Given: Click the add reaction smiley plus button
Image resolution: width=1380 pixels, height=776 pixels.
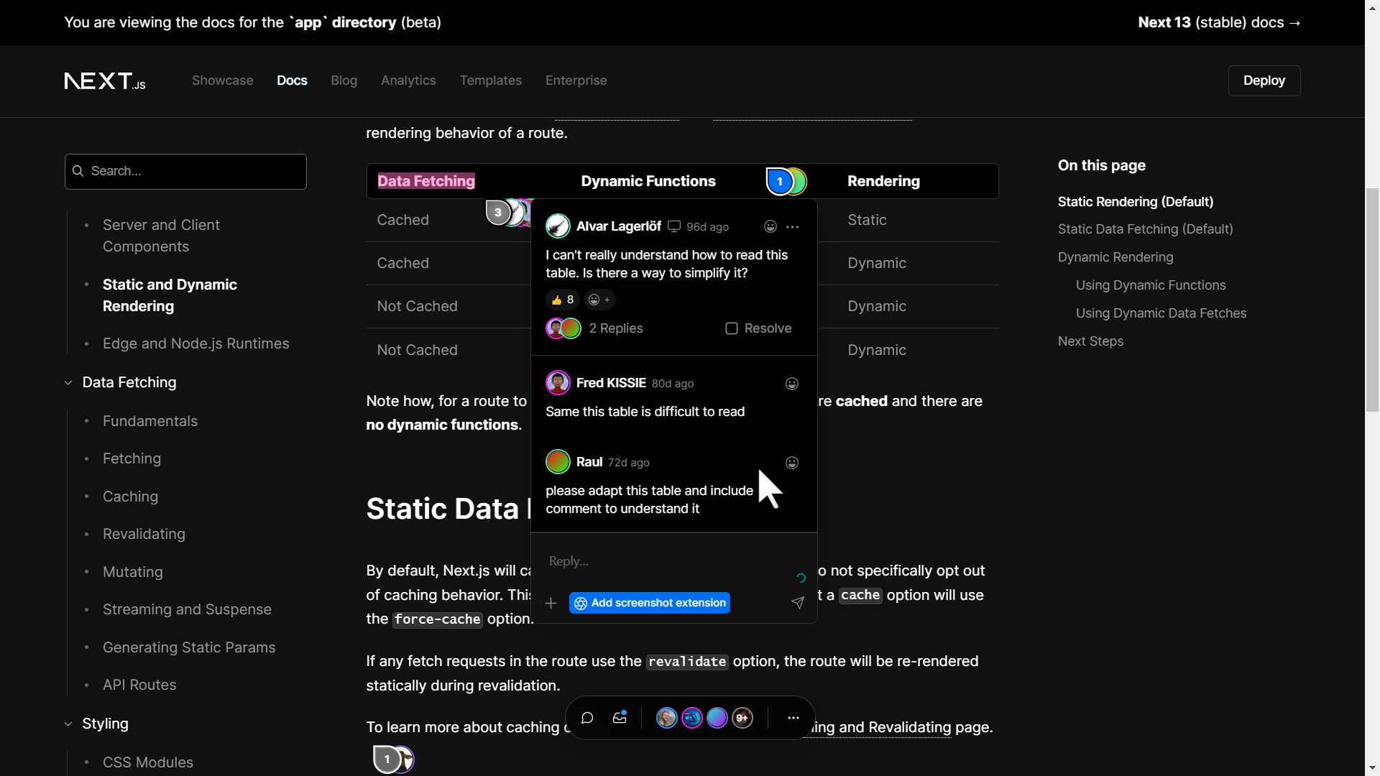Looking at the screenshot, I should 599,300.
